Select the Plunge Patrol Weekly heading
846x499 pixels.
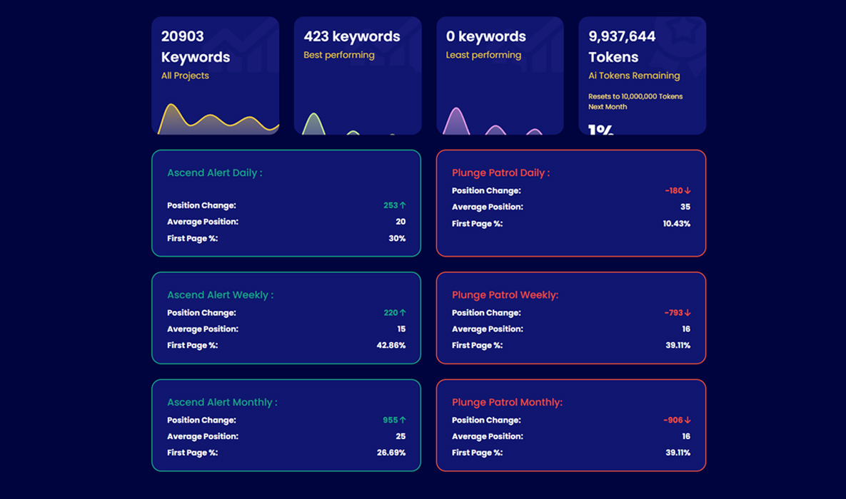[505, 295]
